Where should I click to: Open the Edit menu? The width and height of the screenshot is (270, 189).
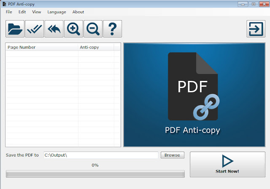(22, 12)
